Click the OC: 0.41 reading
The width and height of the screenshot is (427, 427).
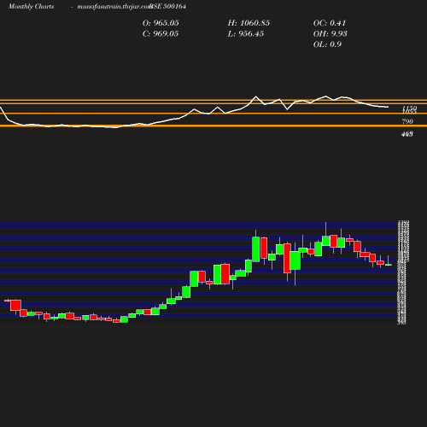(330, 23)
